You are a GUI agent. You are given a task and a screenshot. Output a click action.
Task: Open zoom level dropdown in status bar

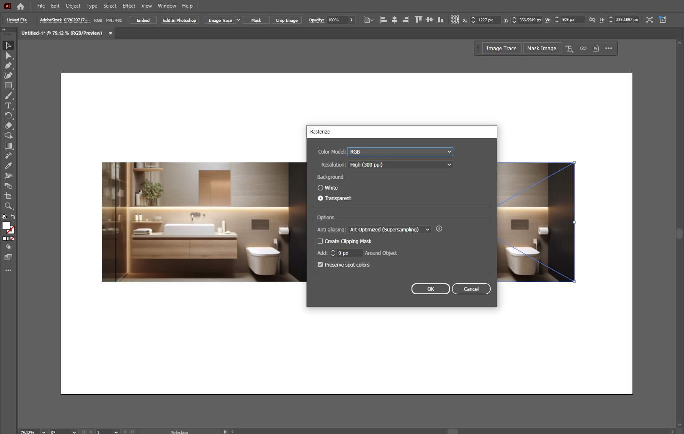tap(44, 432)
